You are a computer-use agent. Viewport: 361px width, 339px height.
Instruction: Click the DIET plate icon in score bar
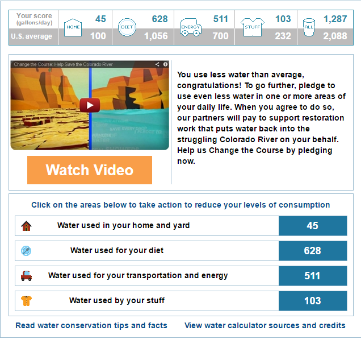point(127,27)
